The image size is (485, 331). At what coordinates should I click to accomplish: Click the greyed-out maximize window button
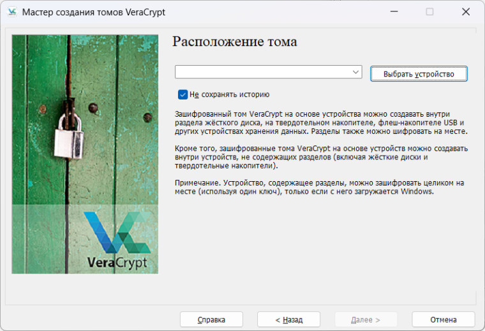429,12
